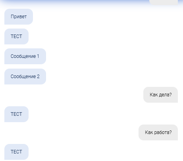Click the gray Как дела? reply bubble

tap(160, 95)
